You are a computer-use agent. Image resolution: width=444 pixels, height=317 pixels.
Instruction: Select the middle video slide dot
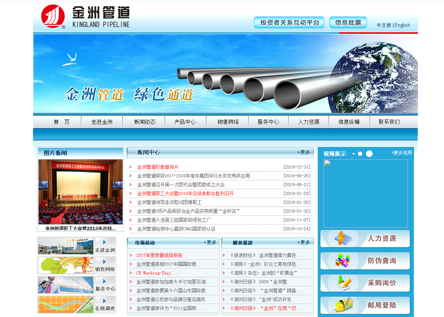(360, 154)
